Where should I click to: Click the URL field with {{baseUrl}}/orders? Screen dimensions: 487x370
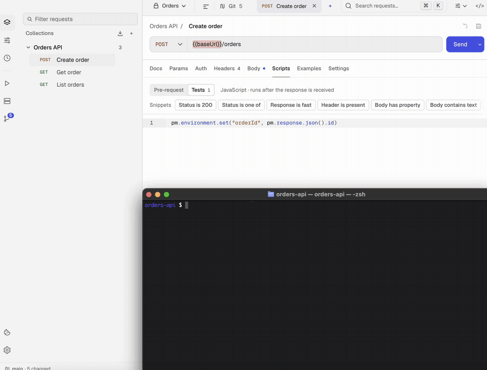point(315,44)
